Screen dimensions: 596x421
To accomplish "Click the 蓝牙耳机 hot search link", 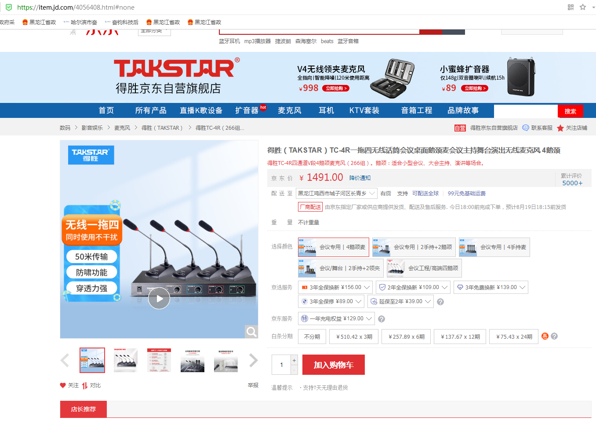I will coord(229,41).
